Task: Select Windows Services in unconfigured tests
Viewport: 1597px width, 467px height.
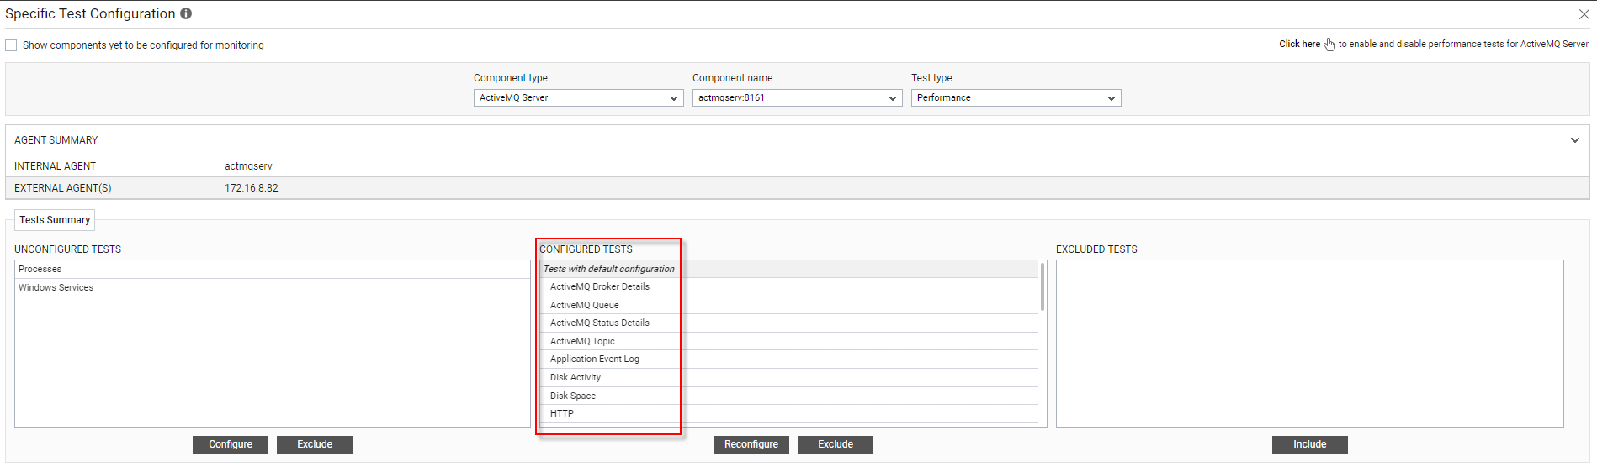Action: click(273, 287)
